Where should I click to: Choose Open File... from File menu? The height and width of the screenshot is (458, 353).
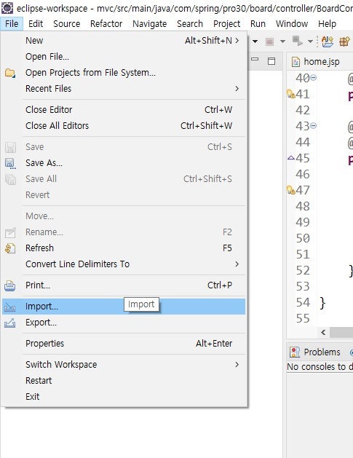(x=124, y=57)
